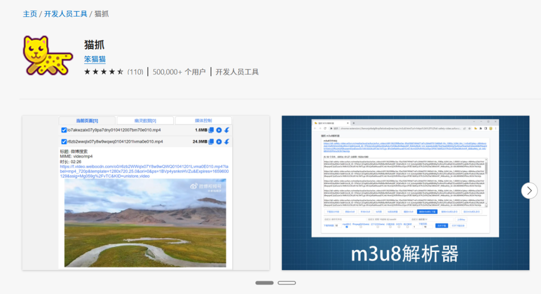Click the landscape video preview image
This screenshot has height=294, width=541.
tap(145, 222)
